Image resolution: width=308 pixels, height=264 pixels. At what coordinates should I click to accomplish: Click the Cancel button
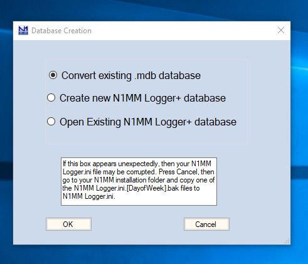tap(206, 224)
